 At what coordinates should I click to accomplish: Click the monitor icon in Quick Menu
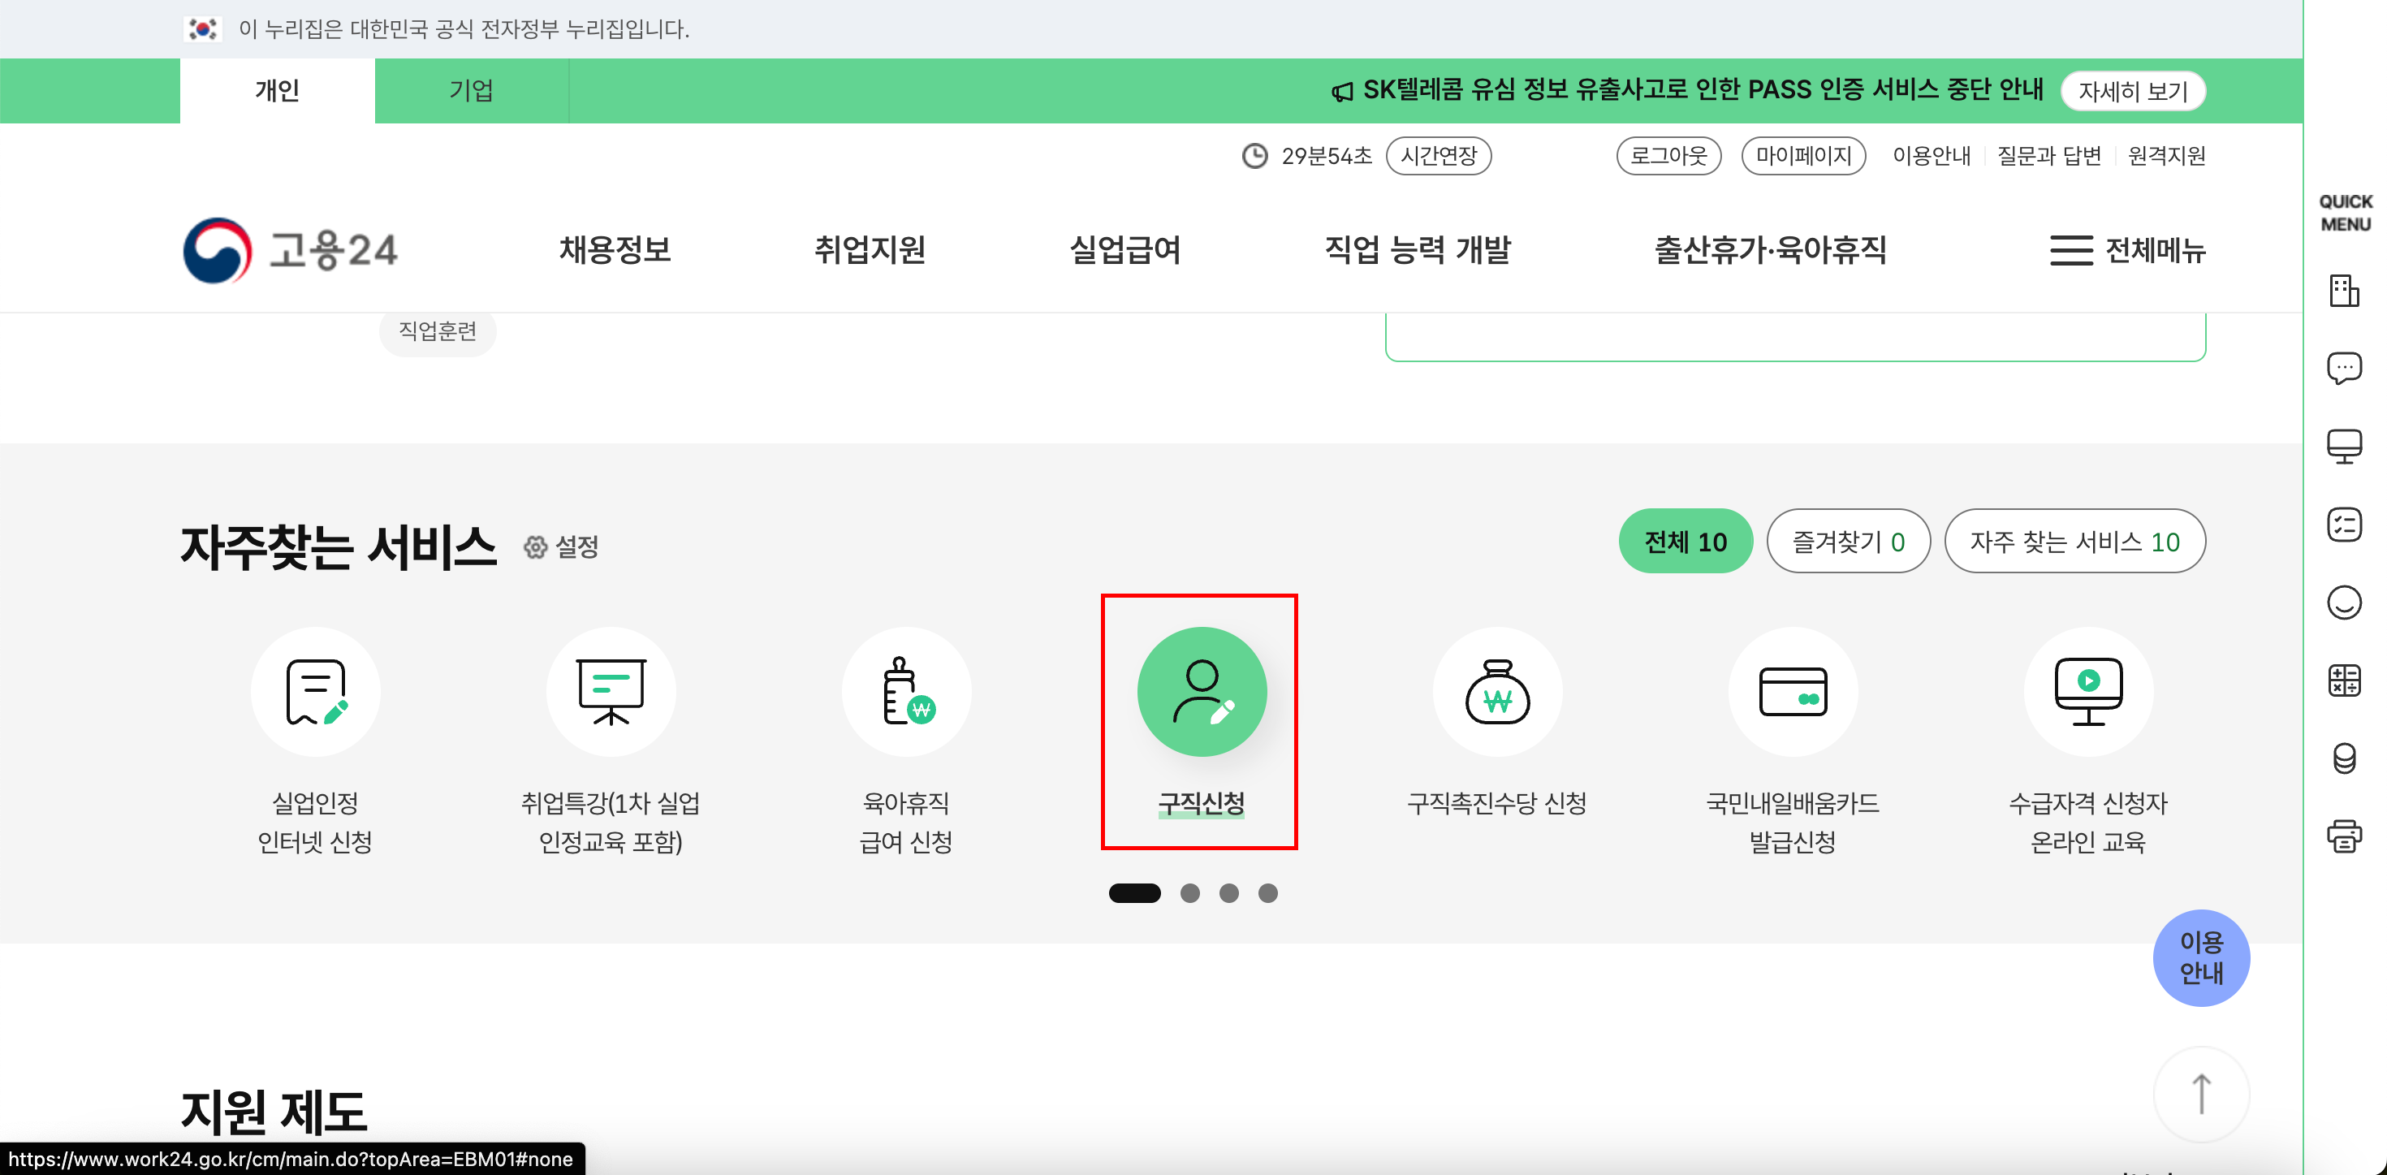point(2345,447)
